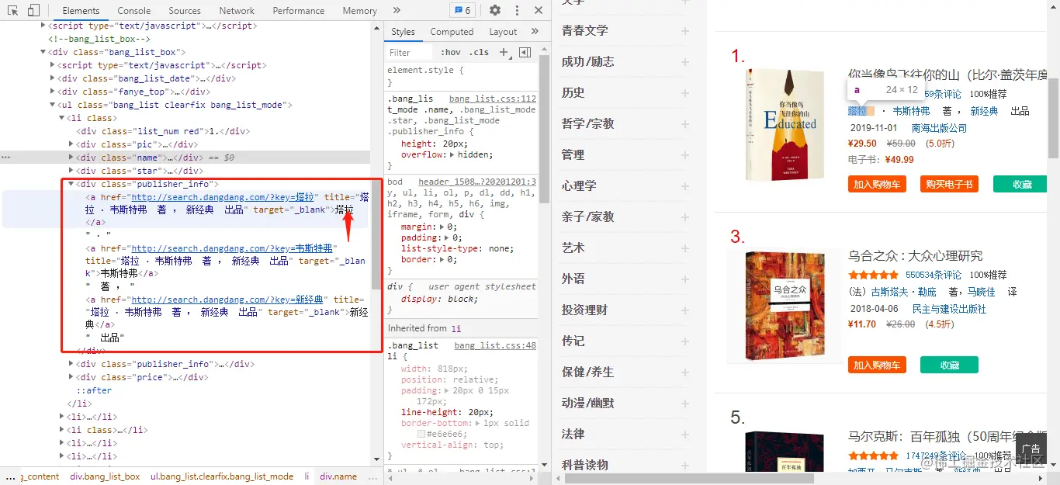Focus the Styles Filter input
1060x485 pixels.
pos(410,52)
